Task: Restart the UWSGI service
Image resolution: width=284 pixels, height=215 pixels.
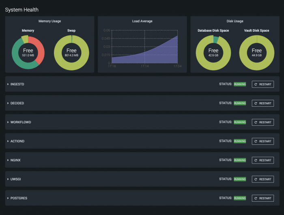Action: pos(262,179)
